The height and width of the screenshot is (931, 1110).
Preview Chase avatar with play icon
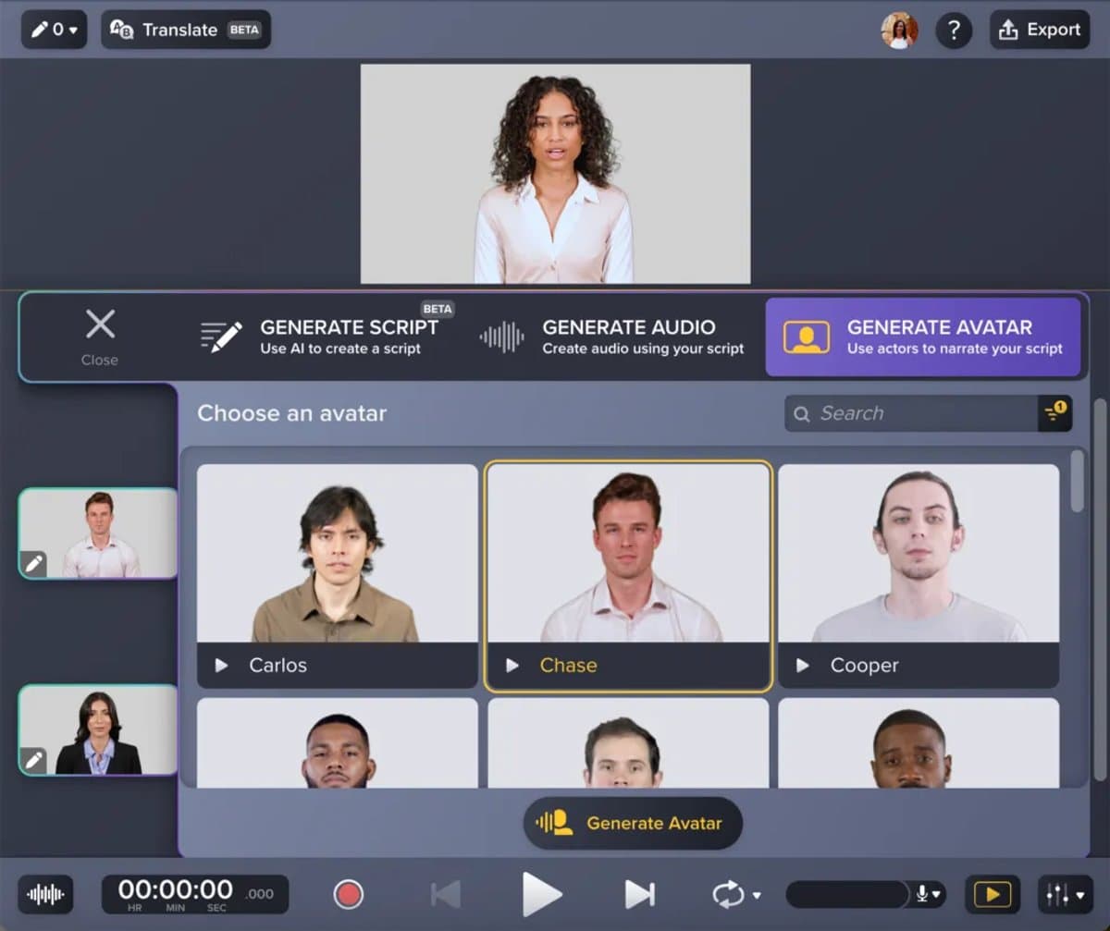512,665
